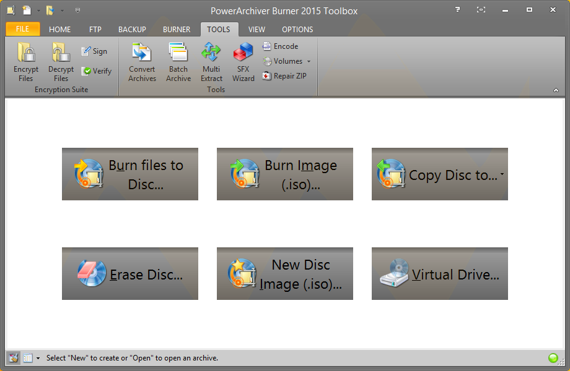Click the new archive icon in quick access toolbar
570x371 pixels.
[x=27, y=10]
